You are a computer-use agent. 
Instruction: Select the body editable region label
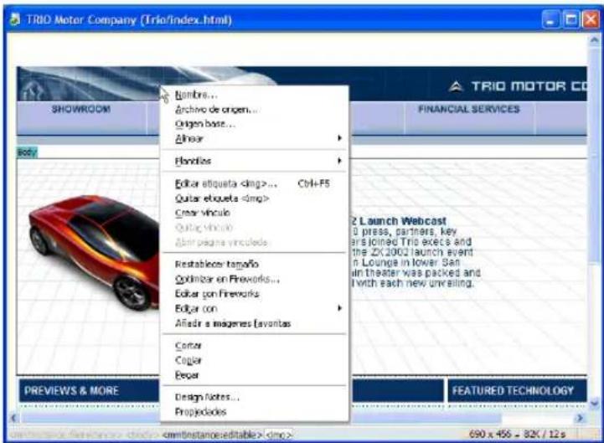tap(27, 152)
